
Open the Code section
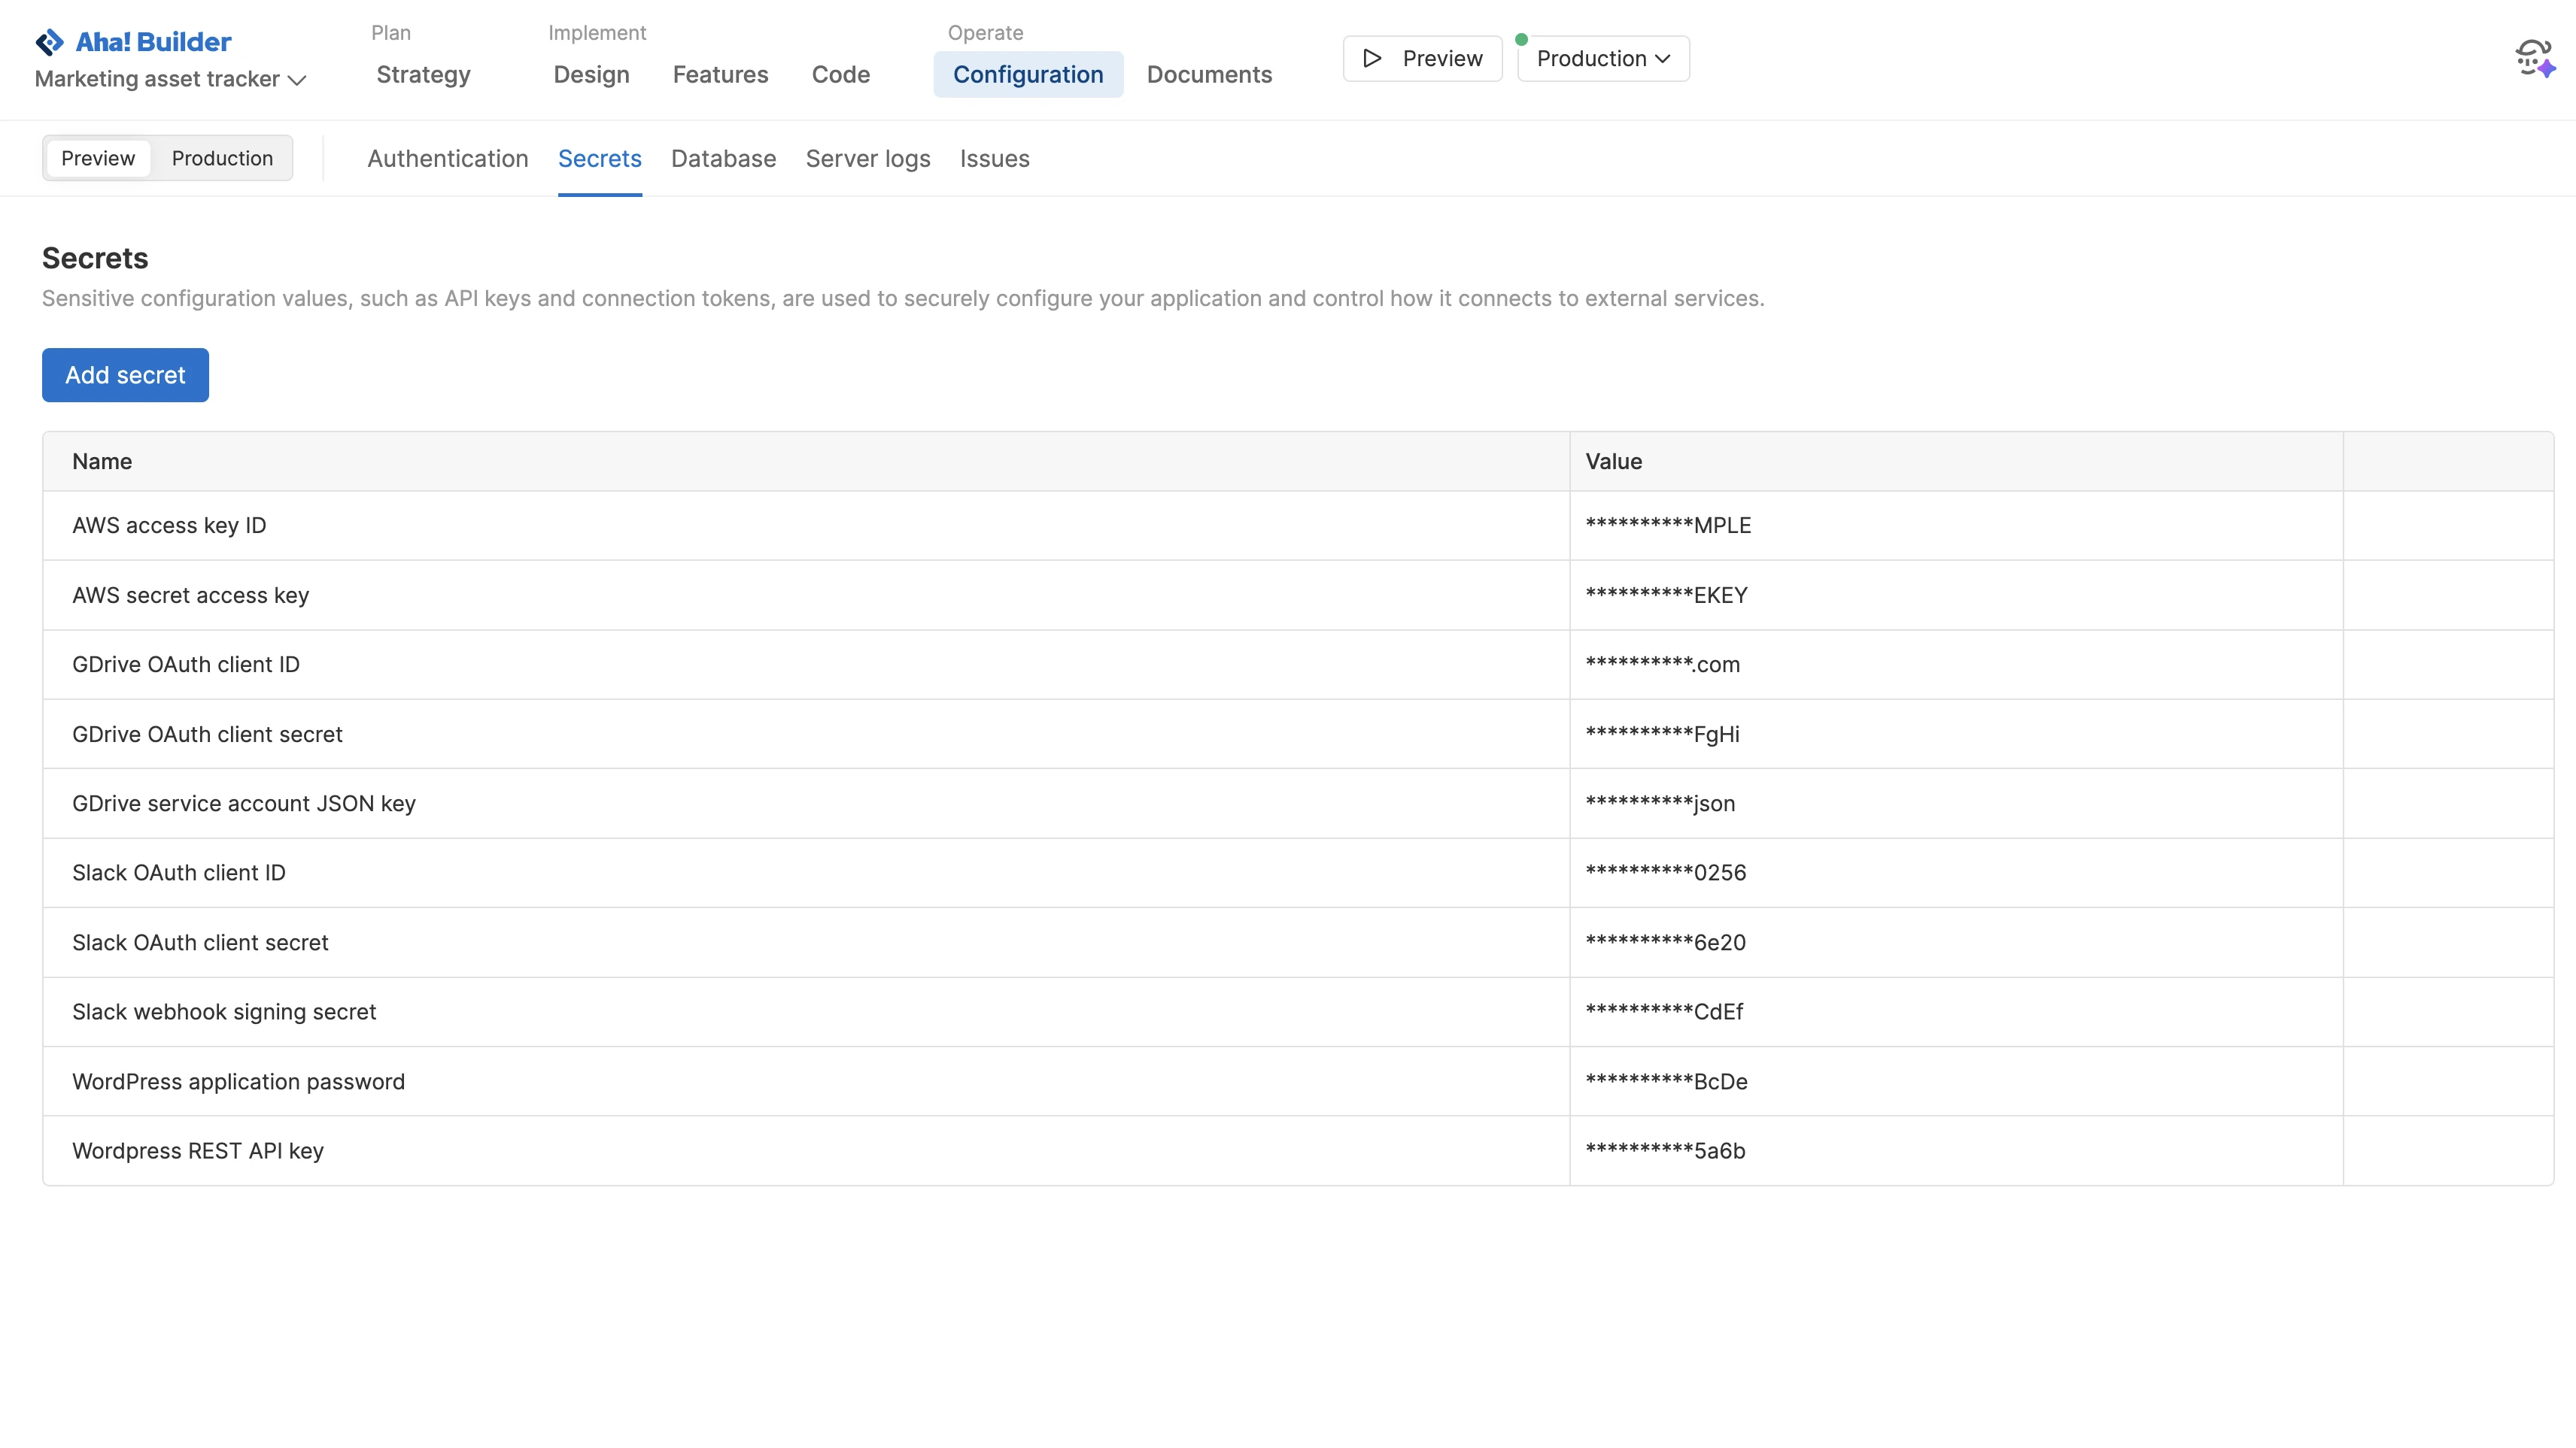point(841,74)
